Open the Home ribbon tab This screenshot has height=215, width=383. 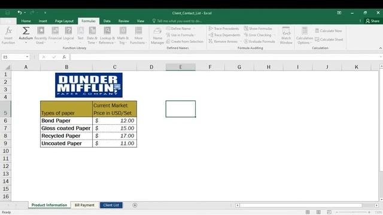point(26,21)
